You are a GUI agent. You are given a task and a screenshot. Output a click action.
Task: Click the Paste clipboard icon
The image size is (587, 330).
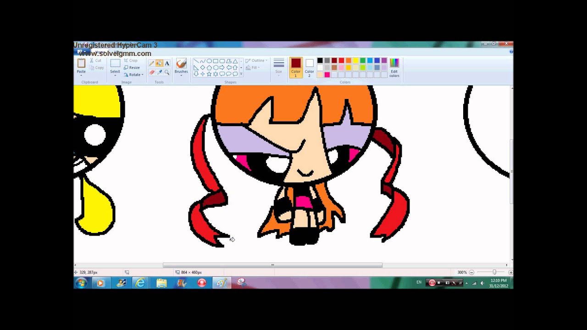pyautogui.click(x=81, y=63)
